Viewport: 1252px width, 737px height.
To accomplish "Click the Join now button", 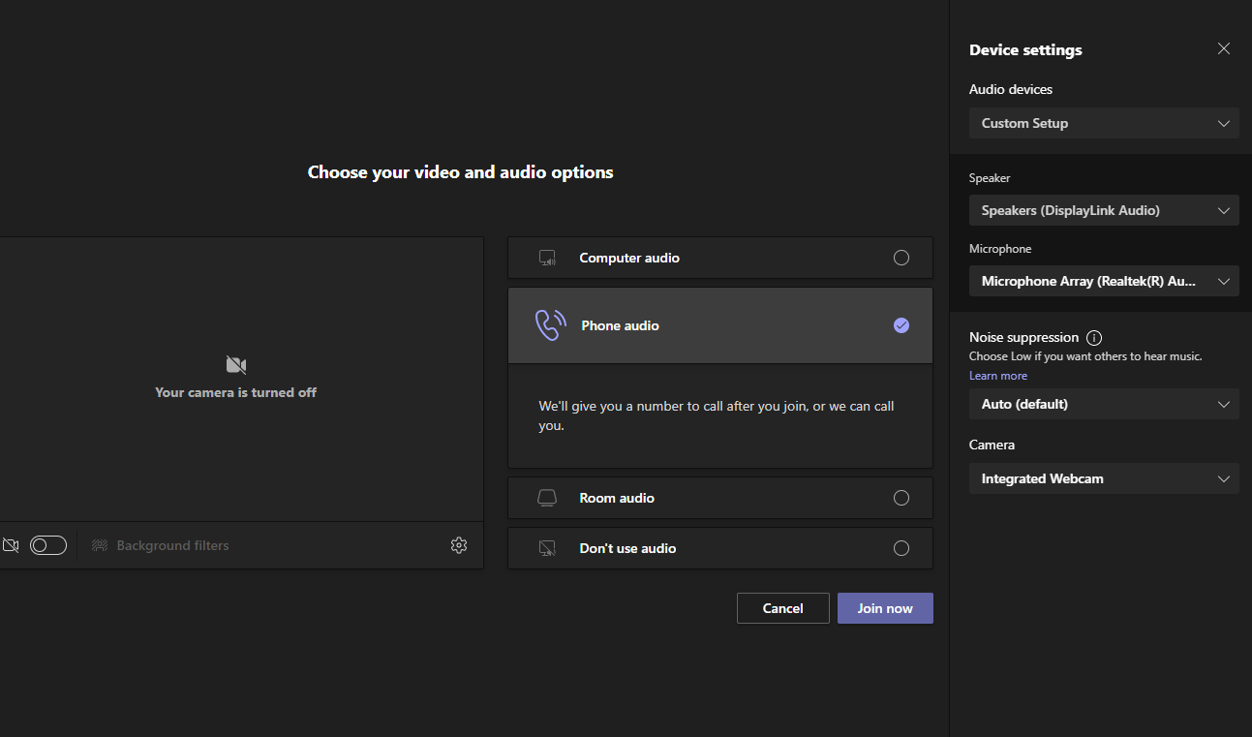I will [885, 608].
